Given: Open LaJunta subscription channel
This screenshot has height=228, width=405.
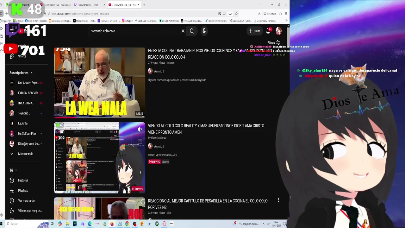Looking at the screenshot, I should [27, 123].
